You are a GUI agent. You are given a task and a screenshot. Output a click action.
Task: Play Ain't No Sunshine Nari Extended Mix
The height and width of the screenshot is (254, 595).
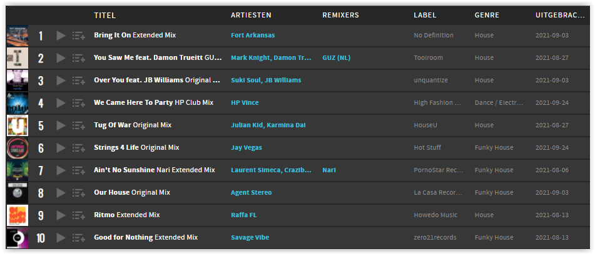pyautogui.click(x=61, y=171)
